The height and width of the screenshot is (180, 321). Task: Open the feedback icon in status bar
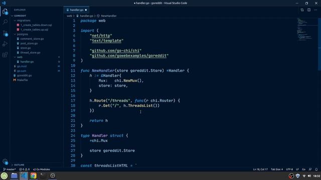coord(310,169)
